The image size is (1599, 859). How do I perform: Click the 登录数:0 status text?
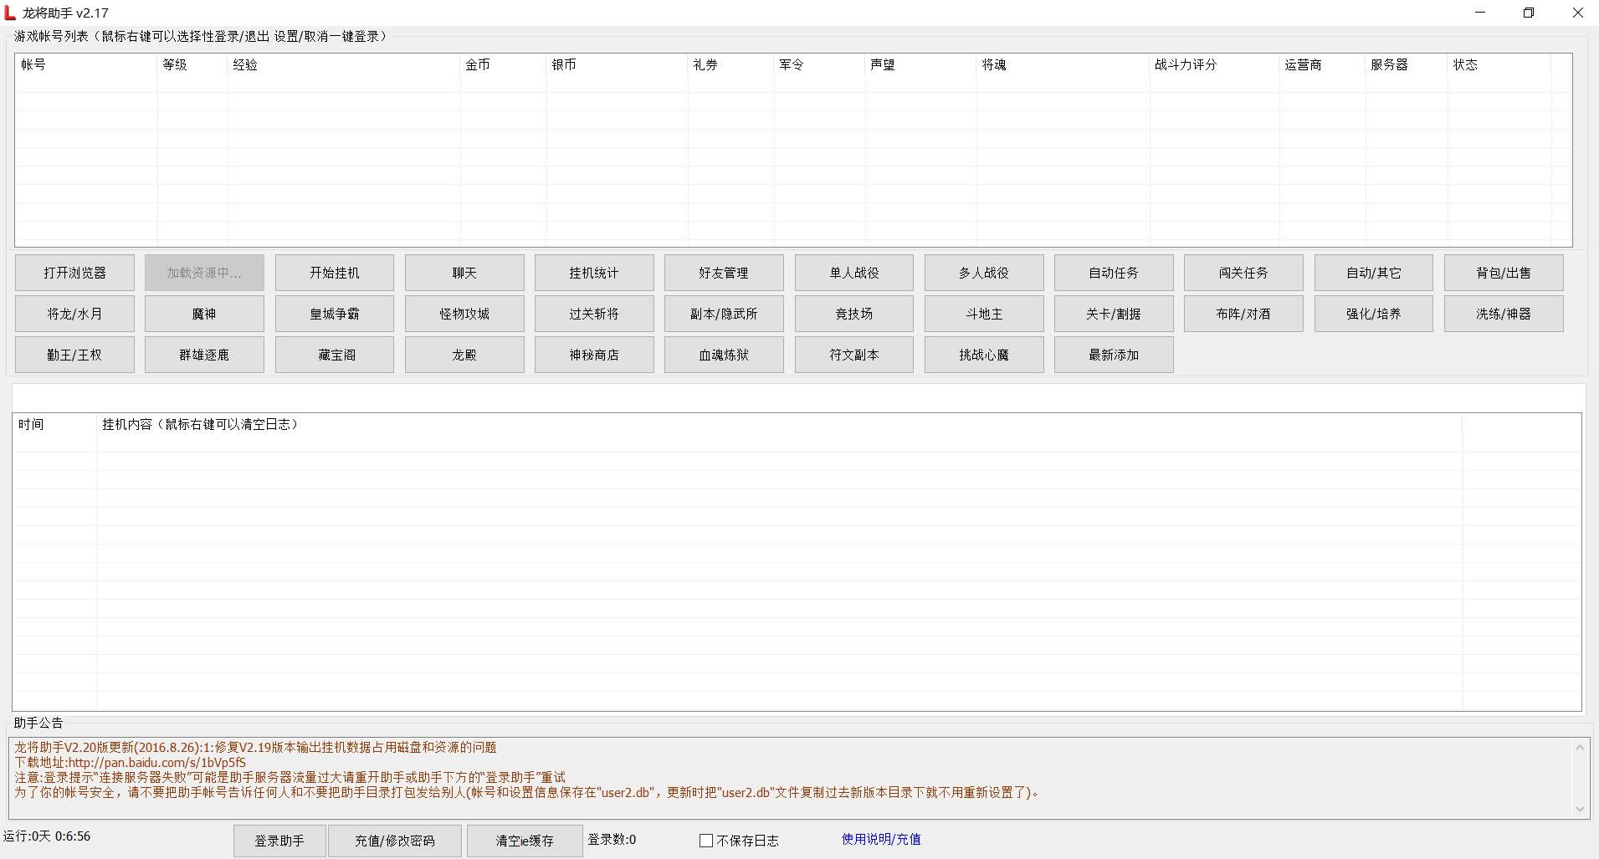point(612,839)
